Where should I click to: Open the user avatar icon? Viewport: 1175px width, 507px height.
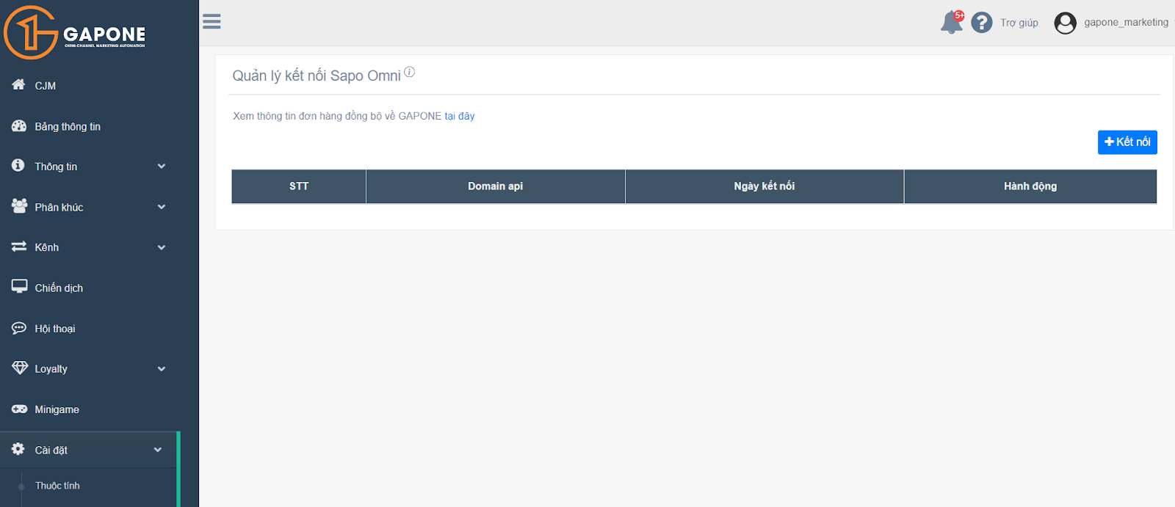pyautogui.click(x=1065, y=23)
